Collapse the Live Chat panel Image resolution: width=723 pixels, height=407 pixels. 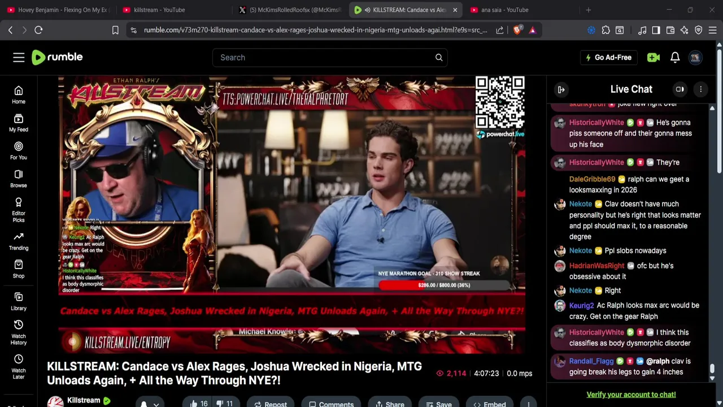pos(561,89)
